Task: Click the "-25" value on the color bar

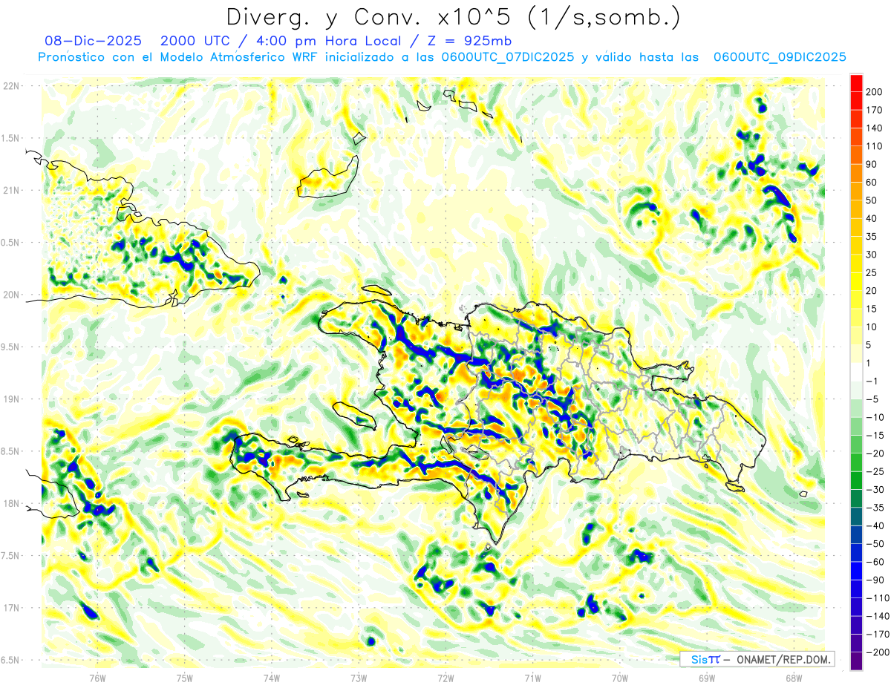Action: point(875,471)
